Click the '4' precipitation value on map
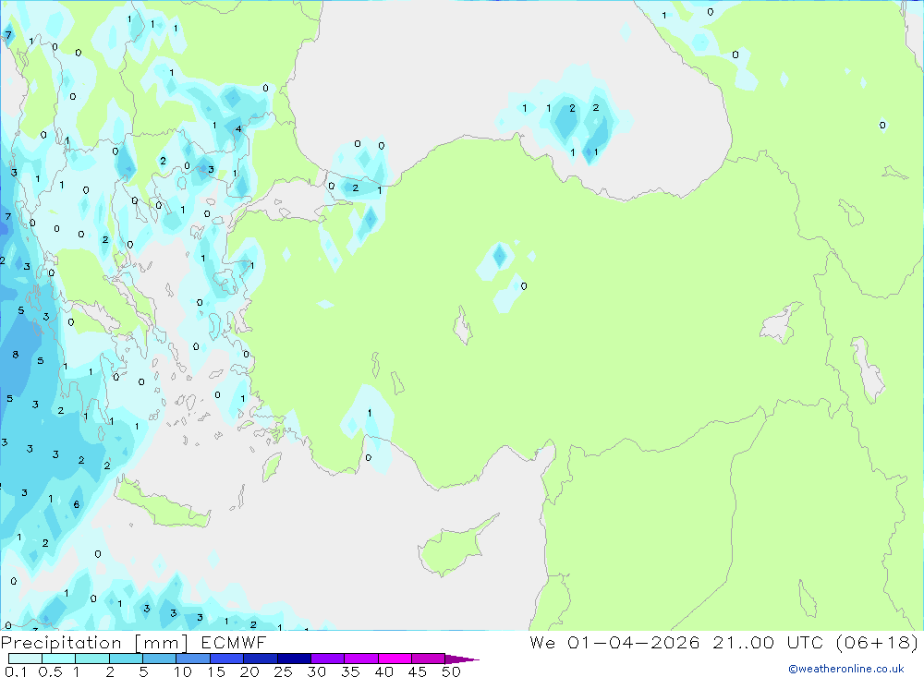Screen dimensions: 924x677 pos(238,129)
